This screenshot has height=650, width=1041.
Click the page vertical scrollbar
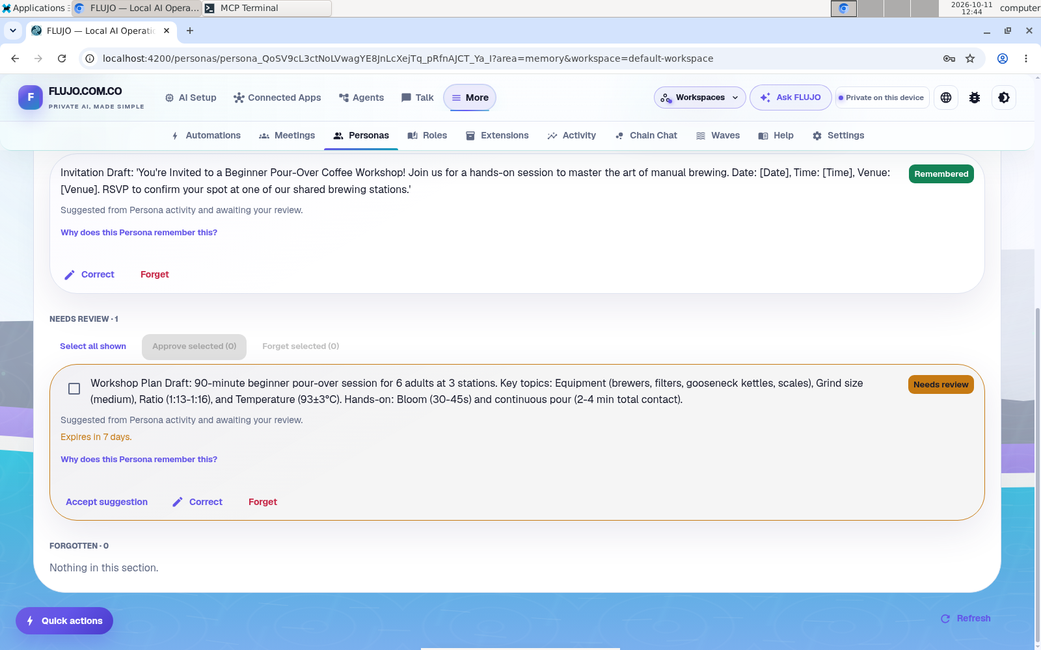tap(1037, 474)
